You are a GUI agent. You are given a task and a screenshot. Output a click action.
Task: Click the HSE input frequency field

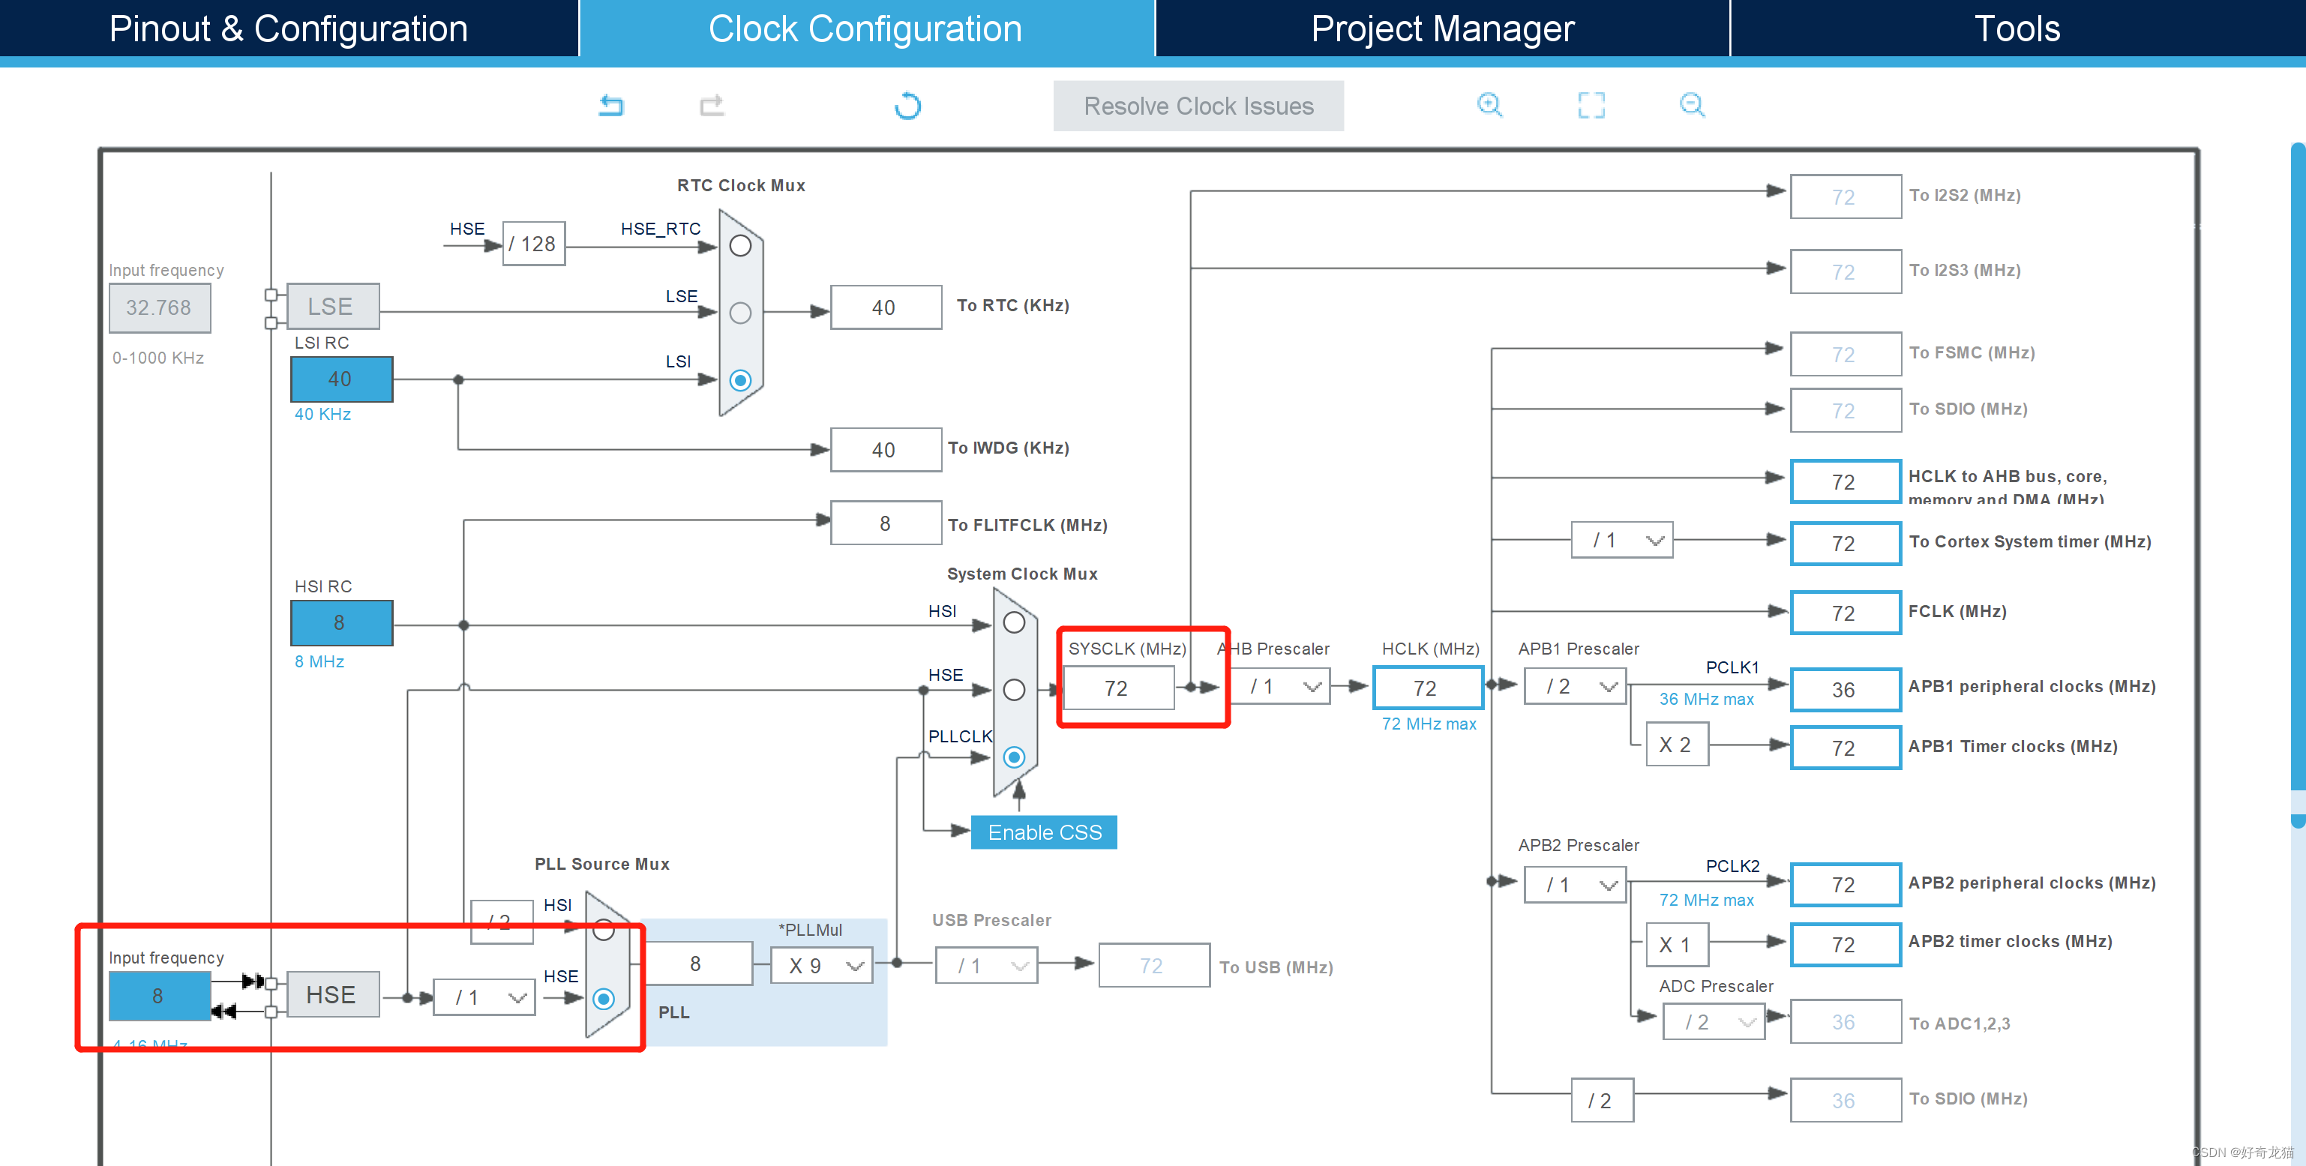[159, 996]
